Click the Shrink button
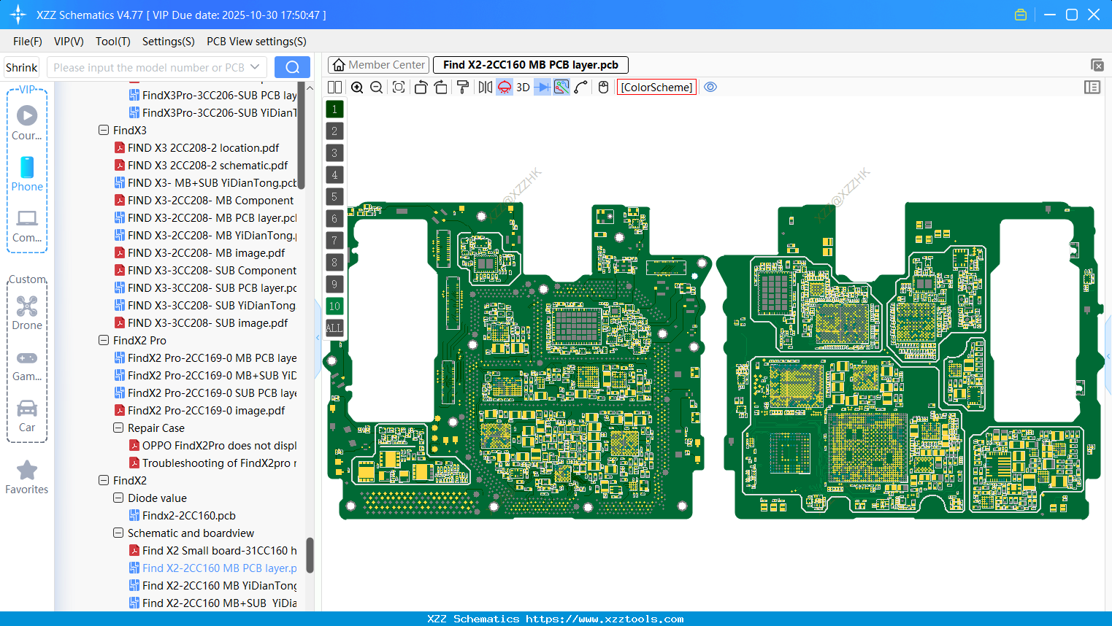 pyautogui.click(x=21, y=66)
